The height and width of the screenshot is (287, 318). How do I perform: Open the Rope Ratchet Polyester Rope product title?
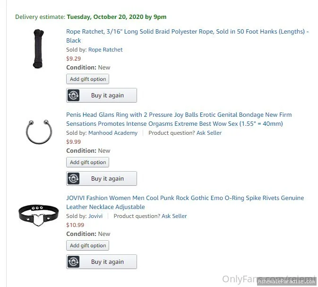click(188, 36)
